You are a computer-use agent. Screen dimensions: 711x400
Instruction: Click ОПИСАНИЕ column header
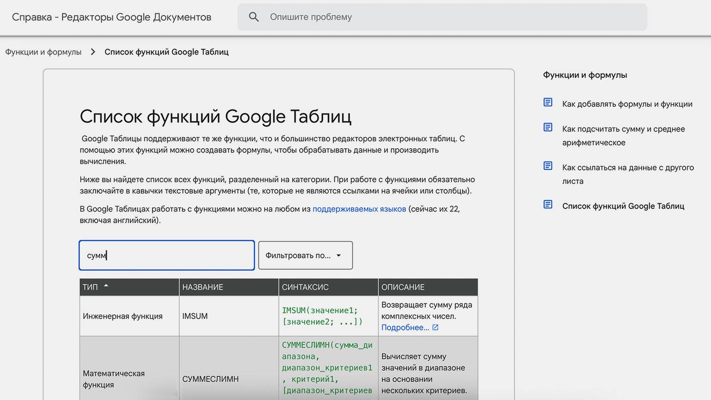pyautogui.click(x=428, y=287)
